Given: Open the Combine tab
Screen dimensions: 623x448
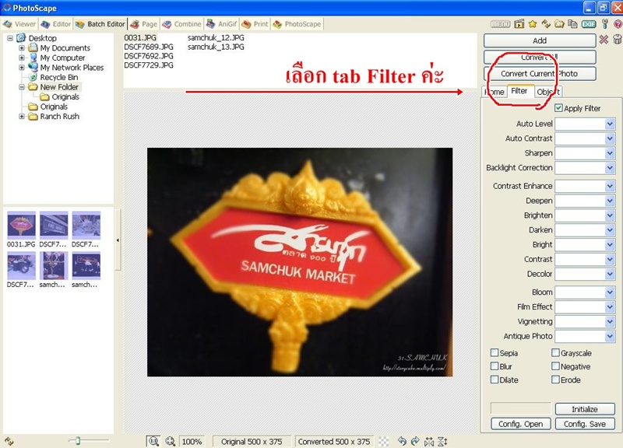Looking at the screenshot, I should (x=181, y=24).
